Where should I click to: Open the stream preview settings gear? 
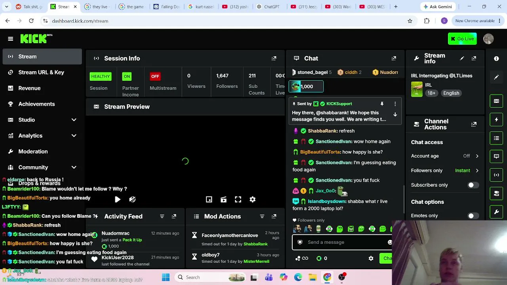coord(252,199)
